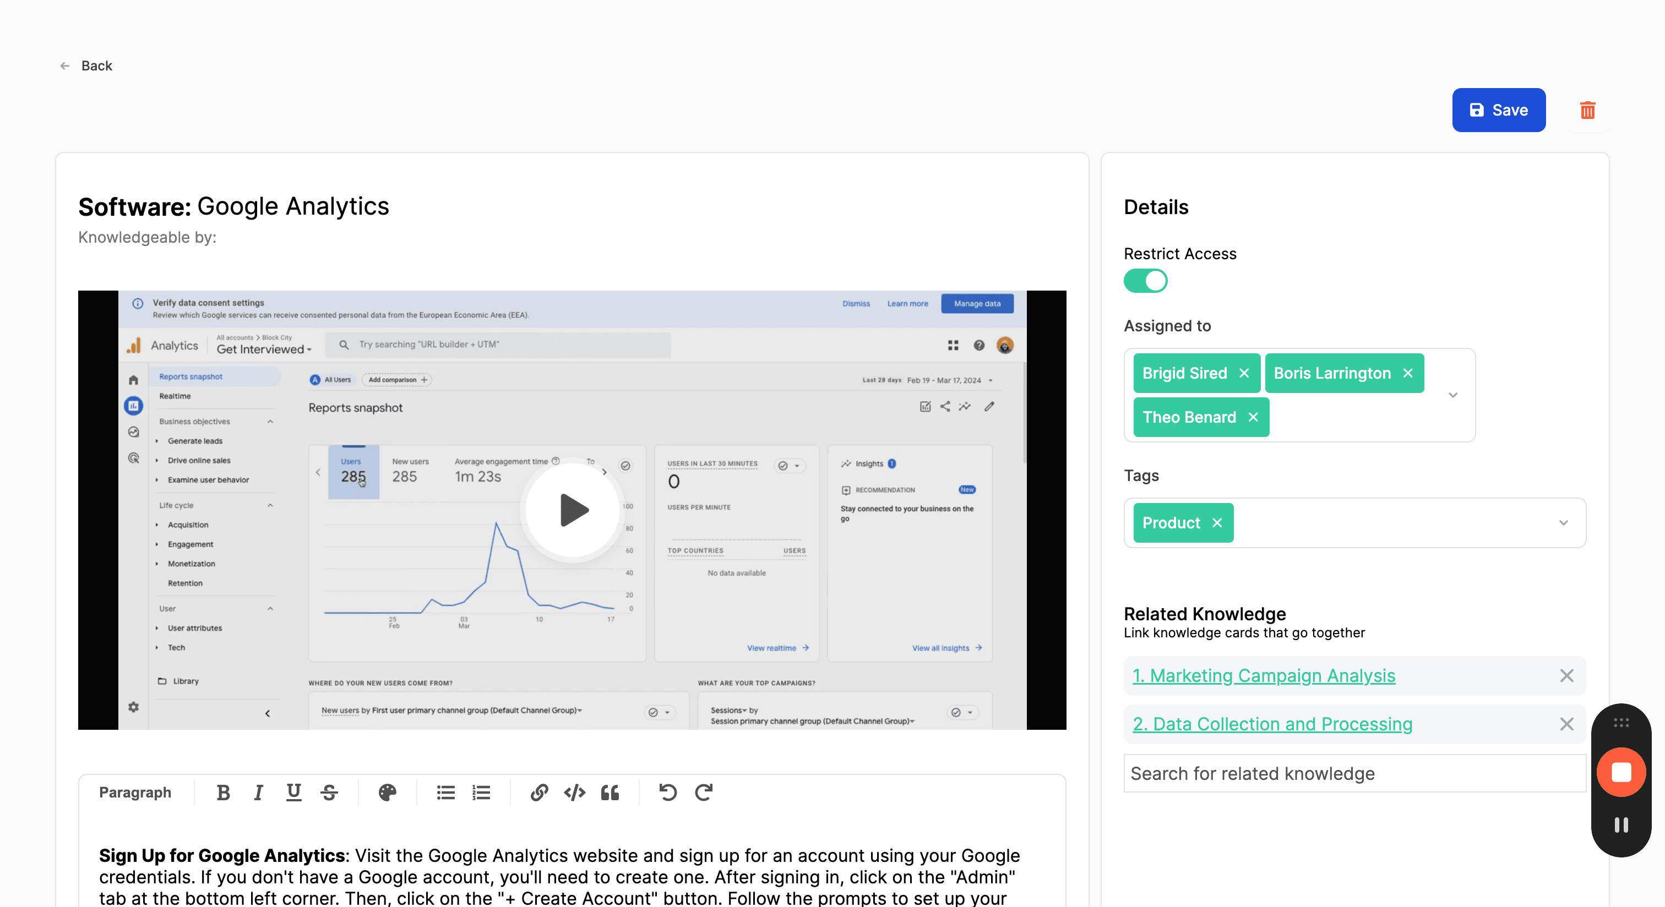Image resolution: width=1665 pixels, height=907 pixels.
Task: Remove Boris Larrington from assignees
Action: [x=1408, y=373]
